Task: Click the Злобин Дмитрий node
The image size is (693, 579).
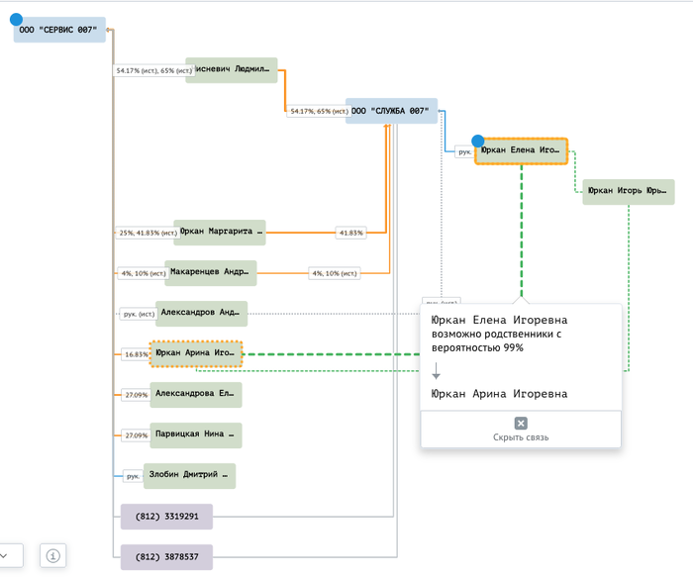Action: pos(190,475)
